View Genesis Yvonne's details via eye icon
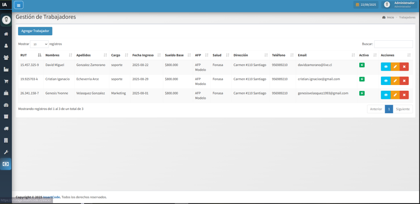 (386, 95)
